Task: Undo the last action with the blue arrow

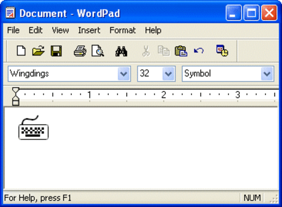Action: pyautogui.click(x=199, y=51)
